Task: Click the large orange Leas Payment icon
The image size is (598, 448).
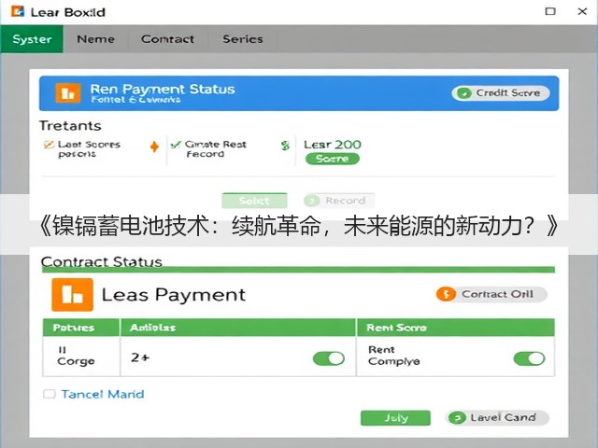Action: click(72, 295)
